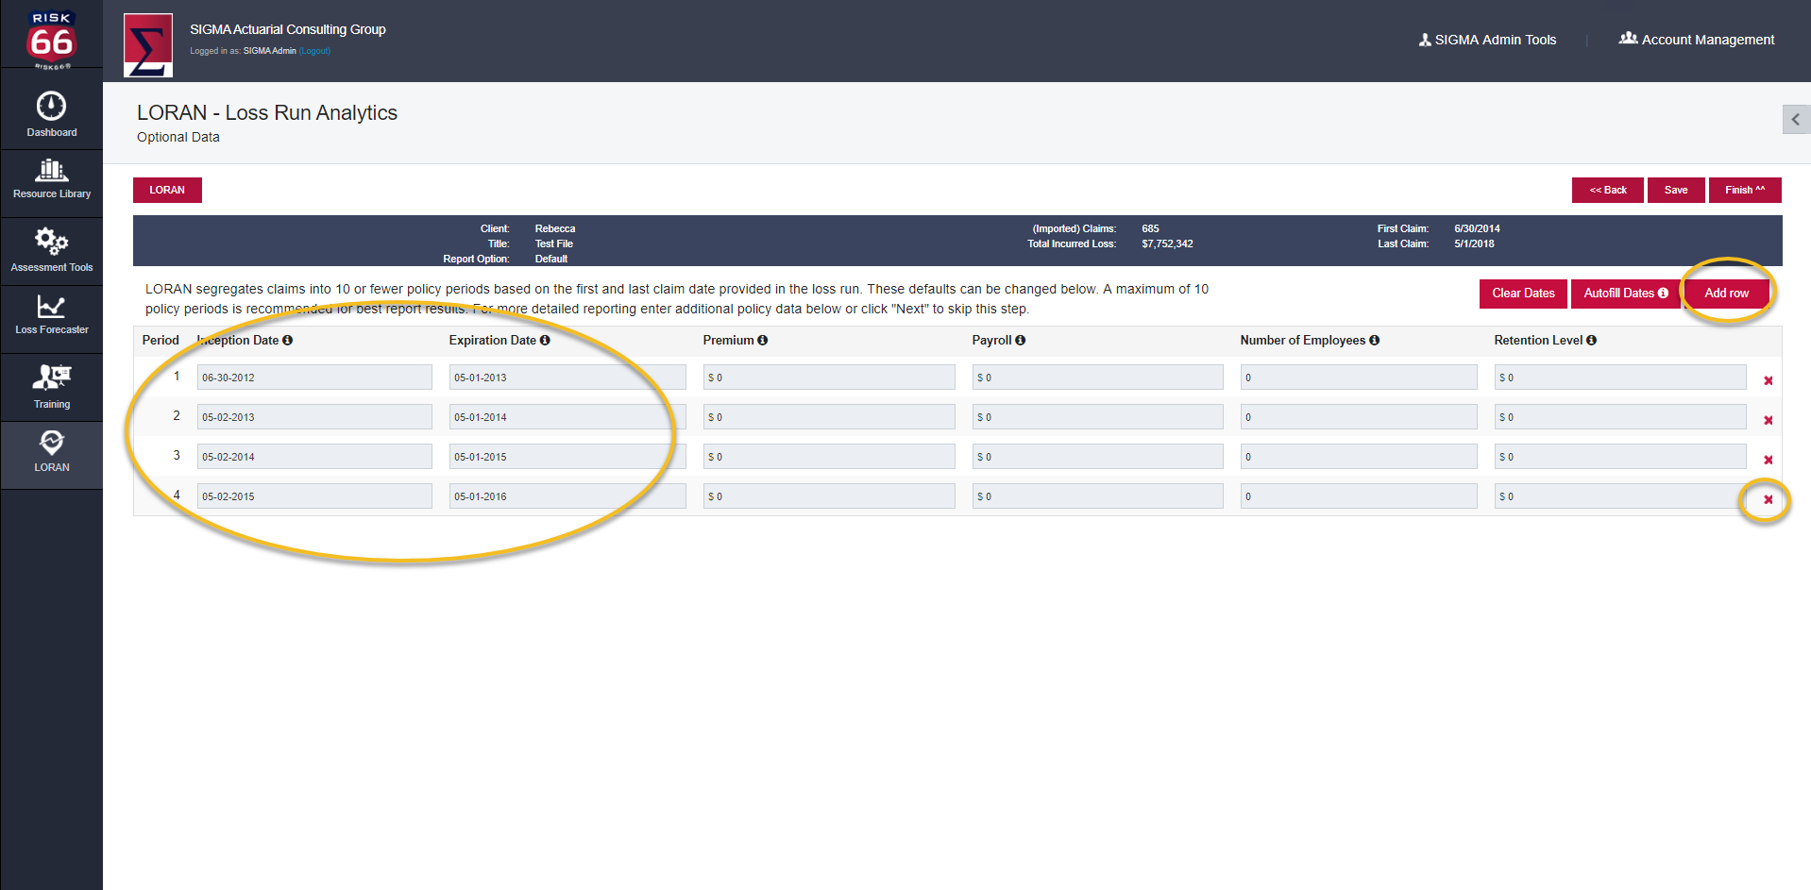Show Retention Level info icon

1592,340
